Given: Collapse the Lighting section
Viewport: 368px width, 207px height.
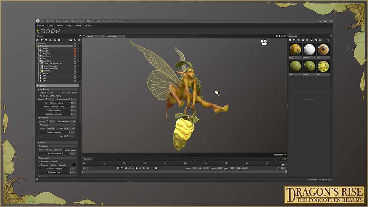Looking at the screenshot, I should pyautogui.click(x=57, y=86).
